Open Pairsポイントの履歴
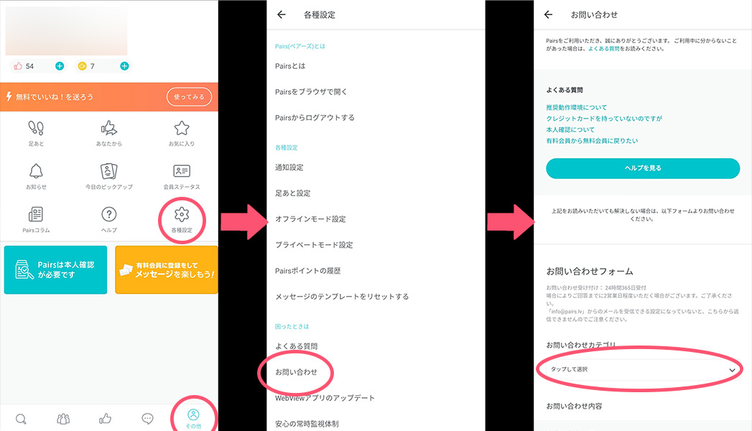Image resolution: width=752 pixels, height=431 pixels. pos(308,271)
